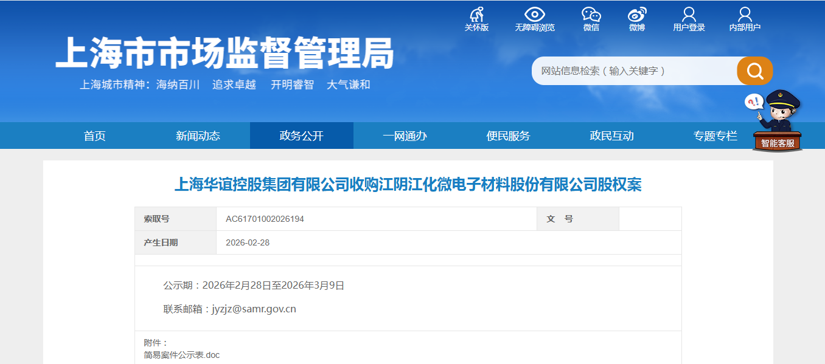Click the 文 号 table header cell
This screenshot has width=825, height=364.
pyautogui.click(x=578, y=219)
